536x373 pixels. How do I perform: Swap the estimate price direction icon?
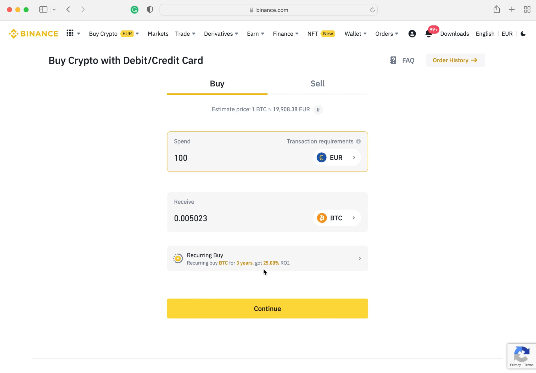(x=318, y=110)
